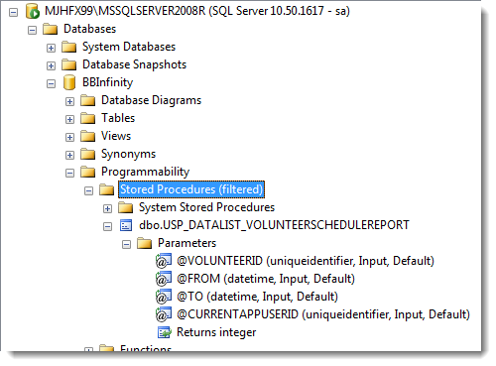The image size is (496, 366).
Task: Click the @CURRENTAPPUSERID parameter icon
Action: 164,314
